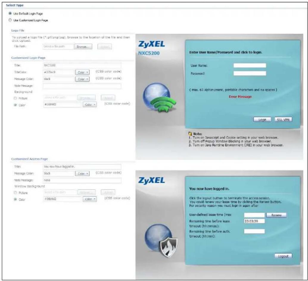Select Use Customized Login Page radio
The image size is (308, 281).
[x=10, y=20]
